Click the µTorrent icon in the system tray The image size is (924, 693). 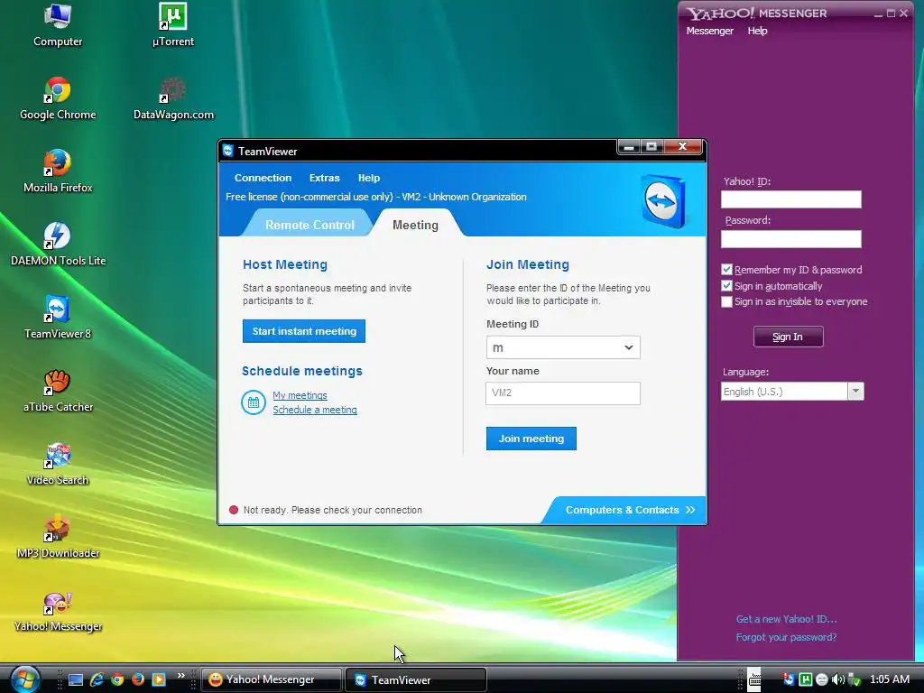tap(806, 679)
